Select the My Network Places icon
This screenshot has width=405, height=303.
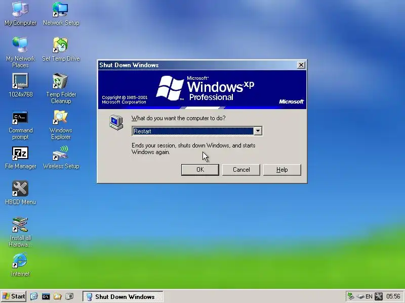click(20, 53)
